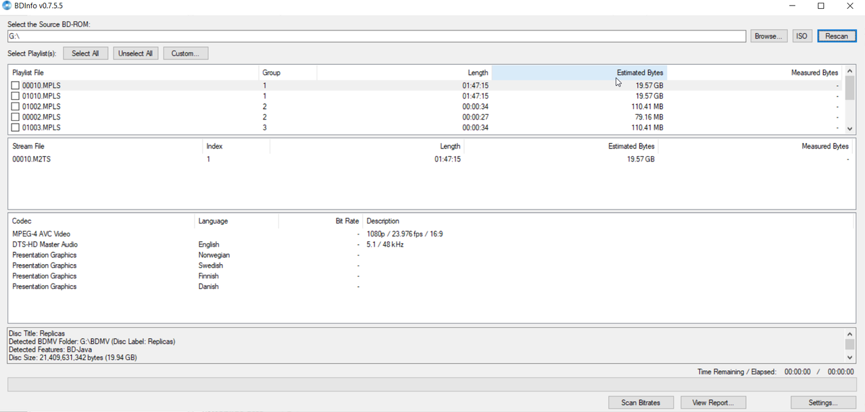Click the Disc Title: Replicas line

coord(36,334)
